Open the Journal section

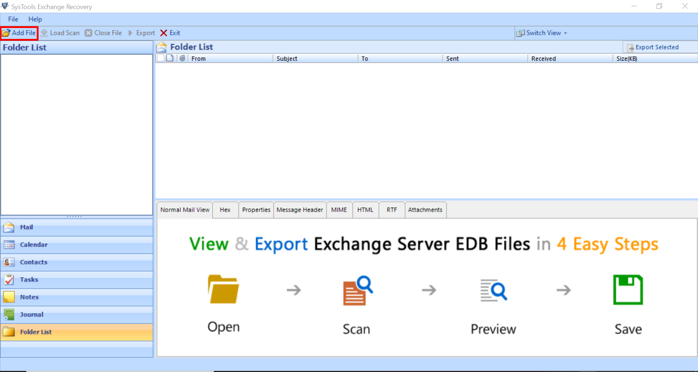click(32, 314)
